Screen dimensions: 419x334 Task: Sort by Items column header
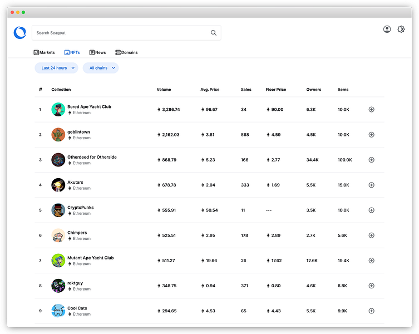343,90
